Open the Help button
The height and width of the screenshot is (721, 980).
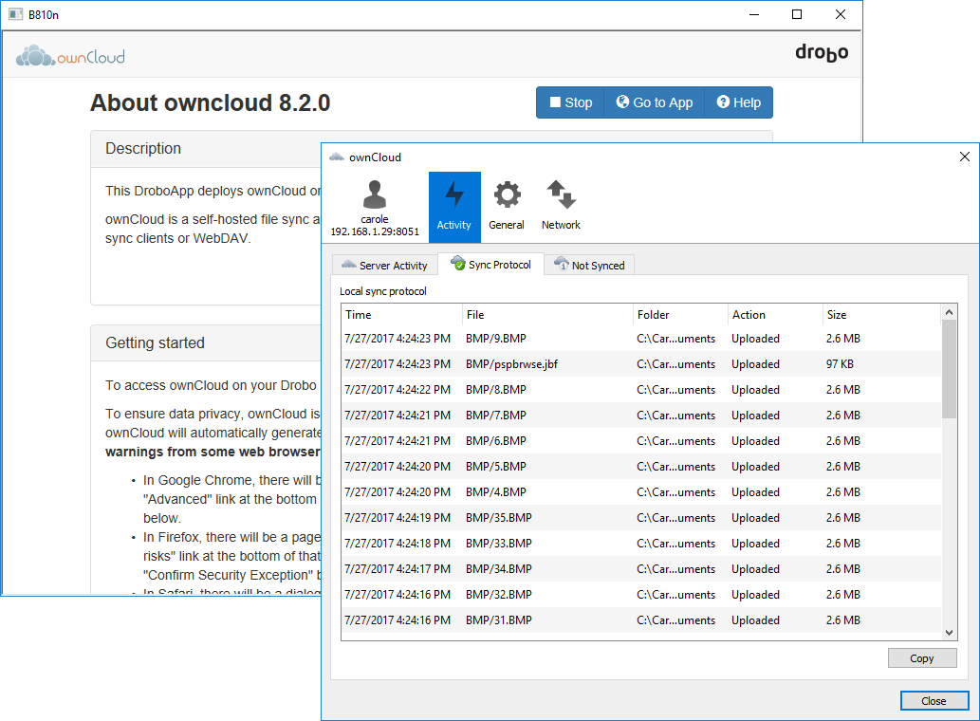pyautogui.click(x=738, y=102)
